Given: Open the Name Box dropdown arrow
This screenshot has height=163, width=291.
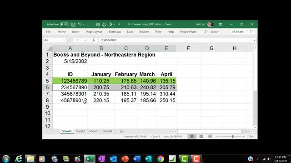Looking at the screenshot, I should pyautogui.click(x=64, y=40).
